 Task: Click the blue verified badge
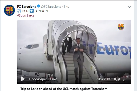click(x=39, y=6)
